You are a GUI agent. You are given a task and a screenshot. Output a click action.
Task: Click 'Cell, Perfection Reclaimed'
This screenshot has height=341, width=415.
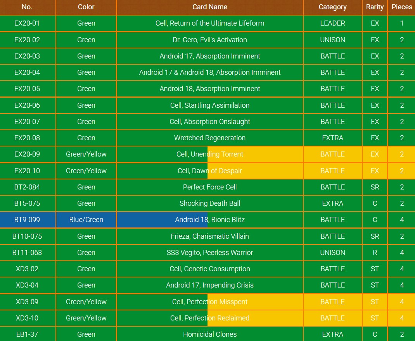coord(209,318)
